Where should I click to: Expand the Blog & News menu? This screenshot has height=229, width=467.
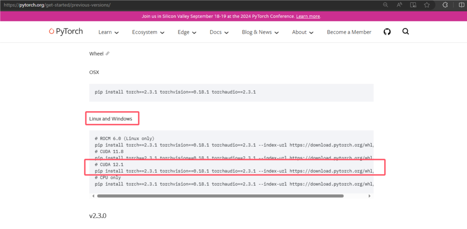point(260,32)
